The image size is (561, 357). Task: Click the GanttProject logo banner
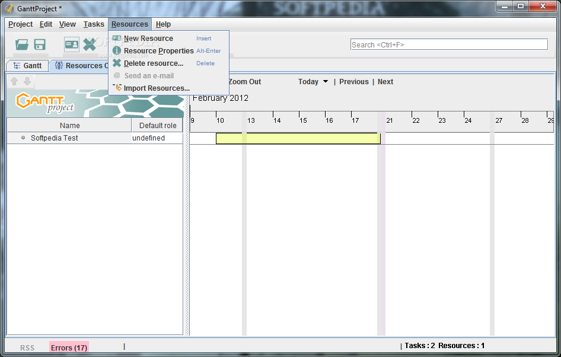click(x=95, y=103)
